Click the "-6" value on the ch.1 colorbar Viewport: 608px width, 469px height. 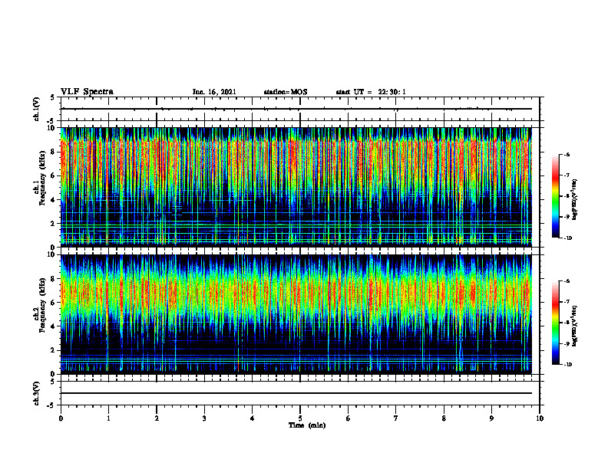click(x=567, y=154)
